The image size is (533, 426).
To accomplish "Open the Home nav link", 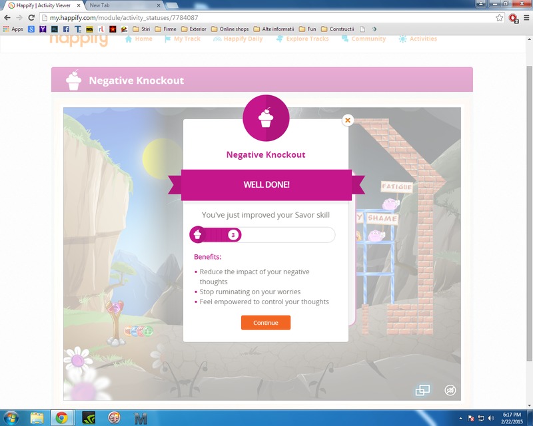I will 139,39.
